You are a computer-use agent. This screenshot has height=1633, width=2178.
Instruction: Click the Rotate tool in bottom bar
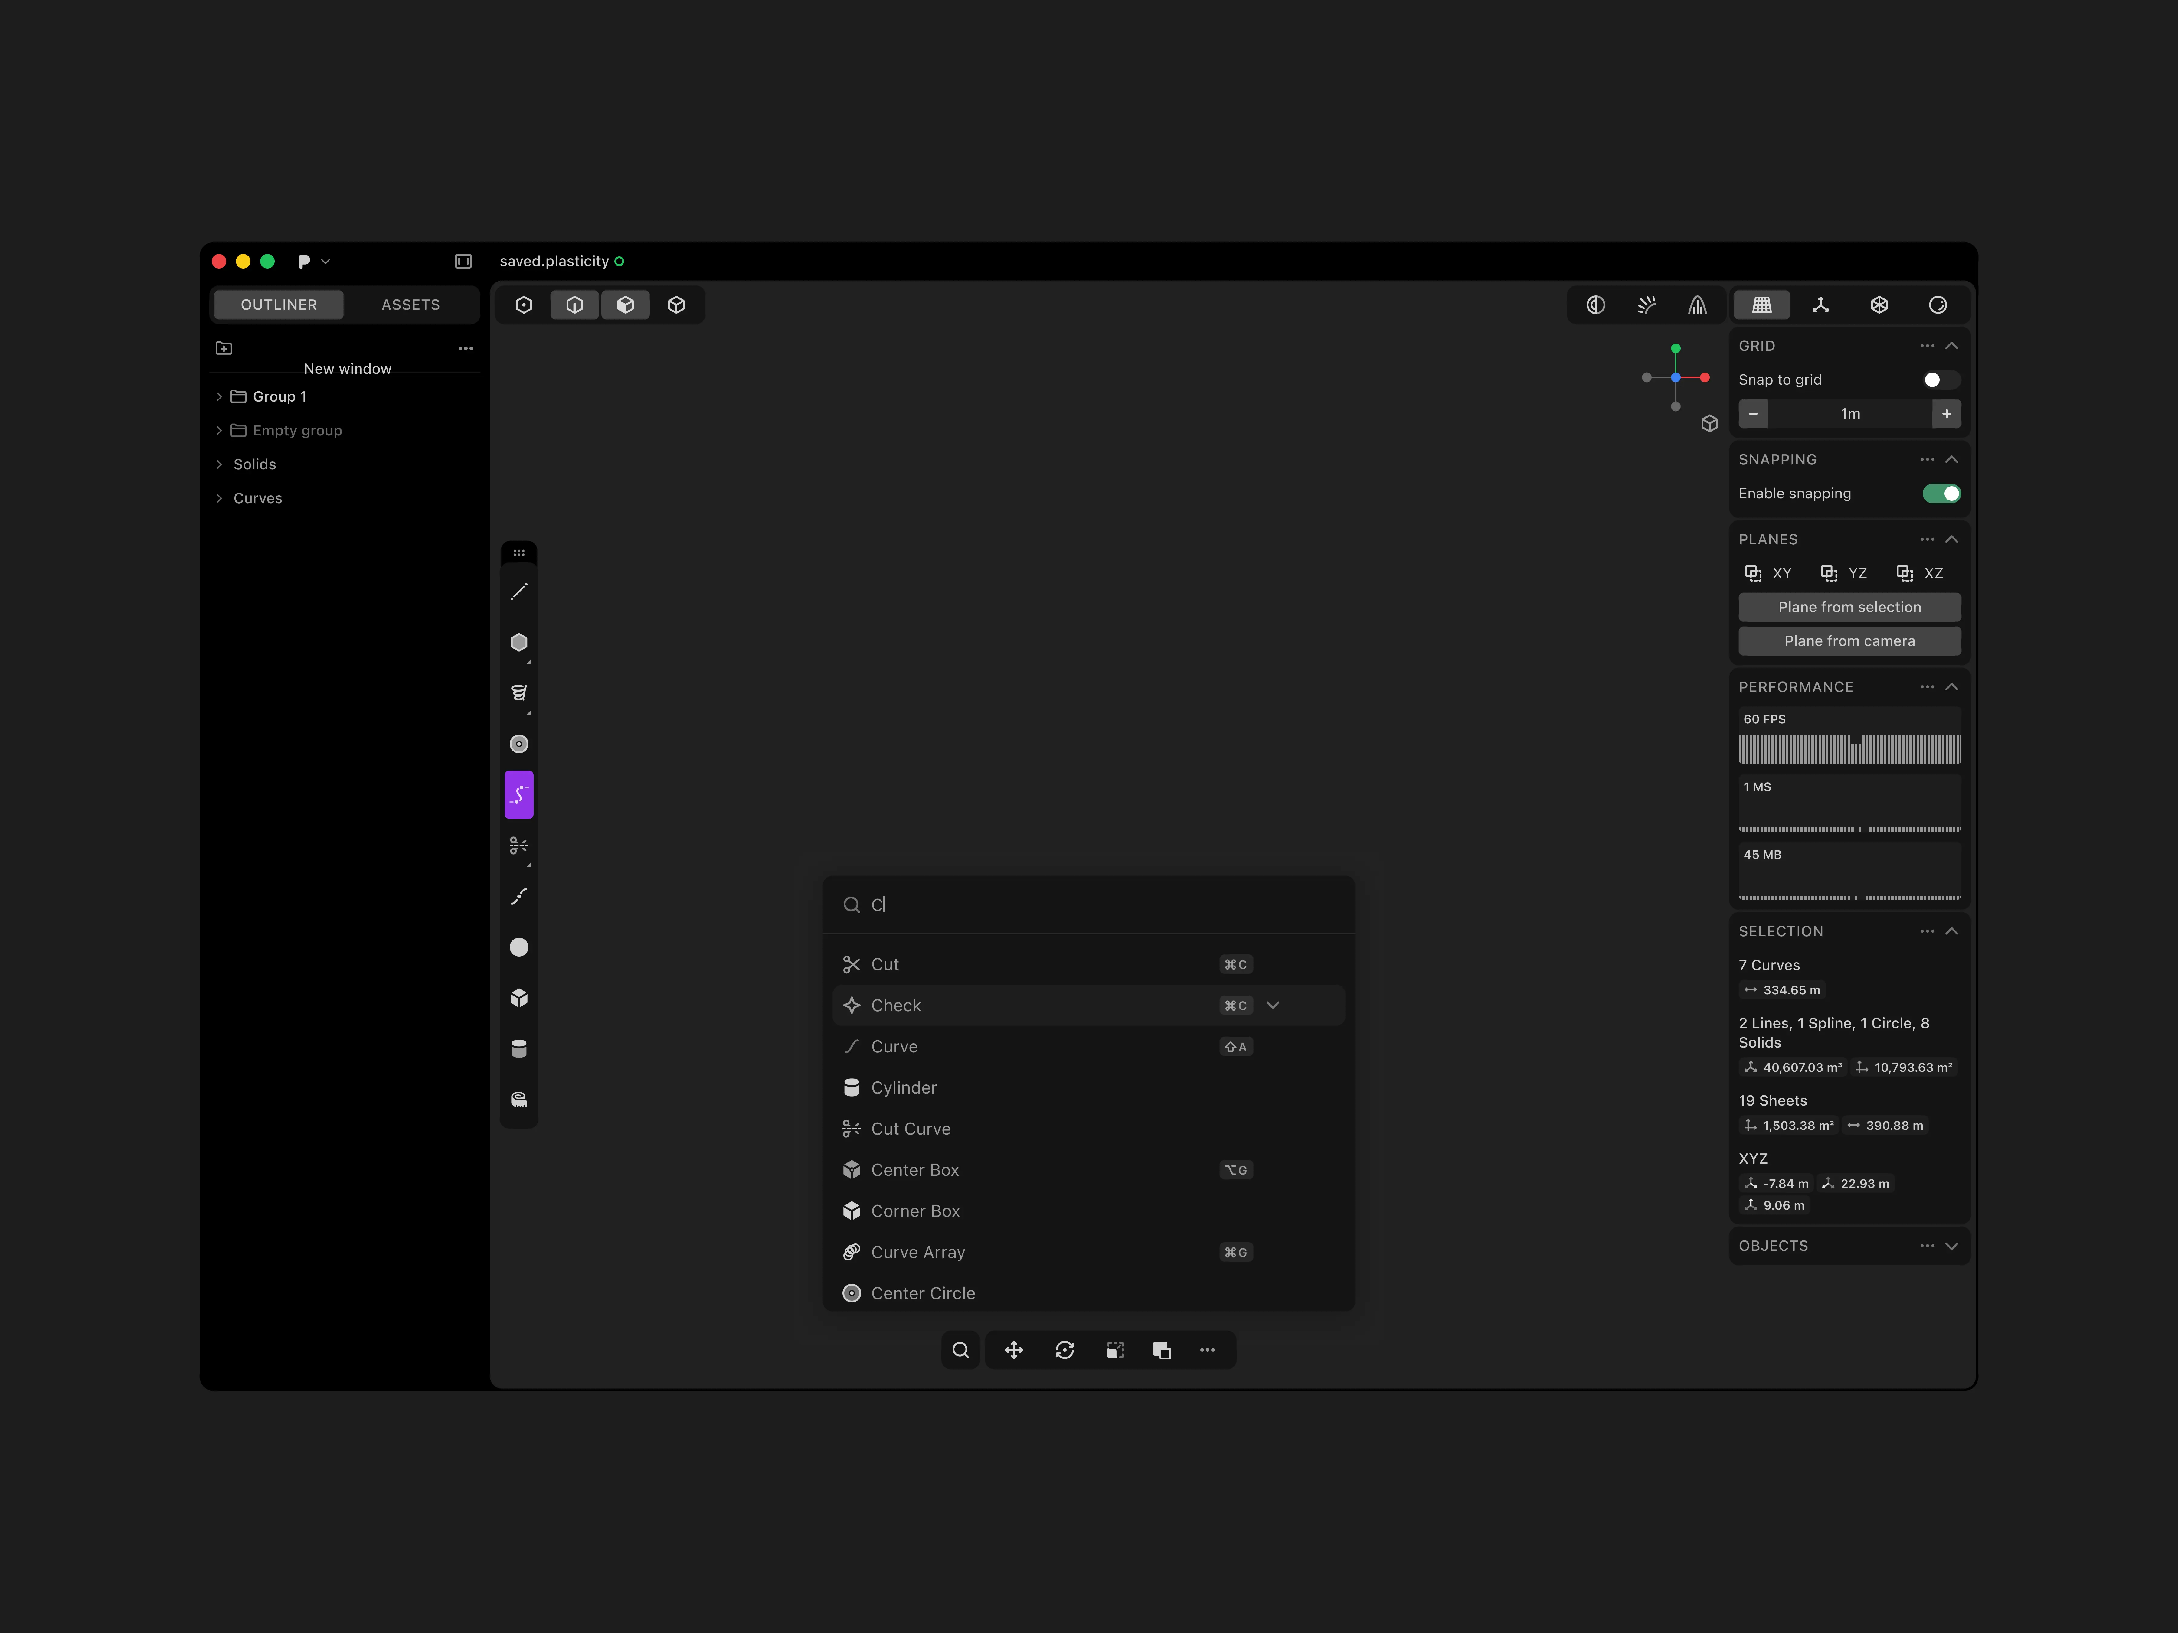(1064, 1351)
